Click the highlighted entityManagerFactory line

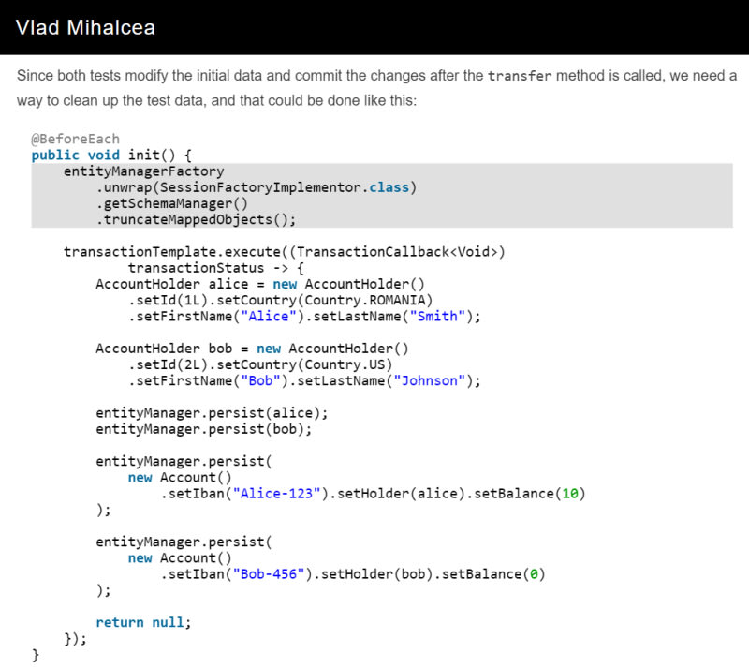(x=143, y=171)
